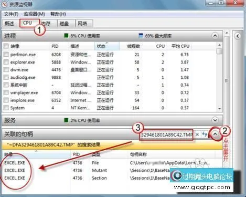Expand the 服务 section
246x197 pixels.
(x=215, y=120)
